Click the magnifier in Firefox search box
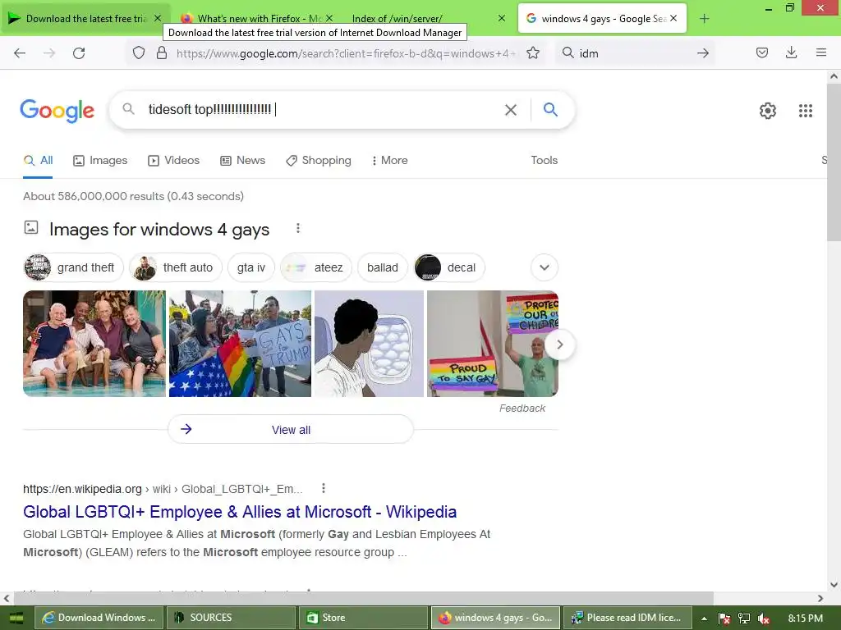The width and height of the screenshot is (841, 630). click(x=568, y=52)
